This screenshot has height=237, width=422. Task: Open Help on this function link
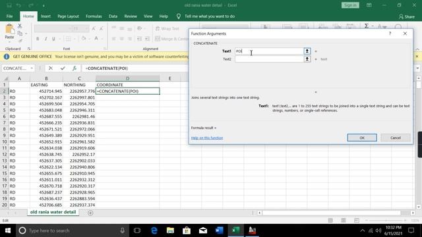coord(207,138)
